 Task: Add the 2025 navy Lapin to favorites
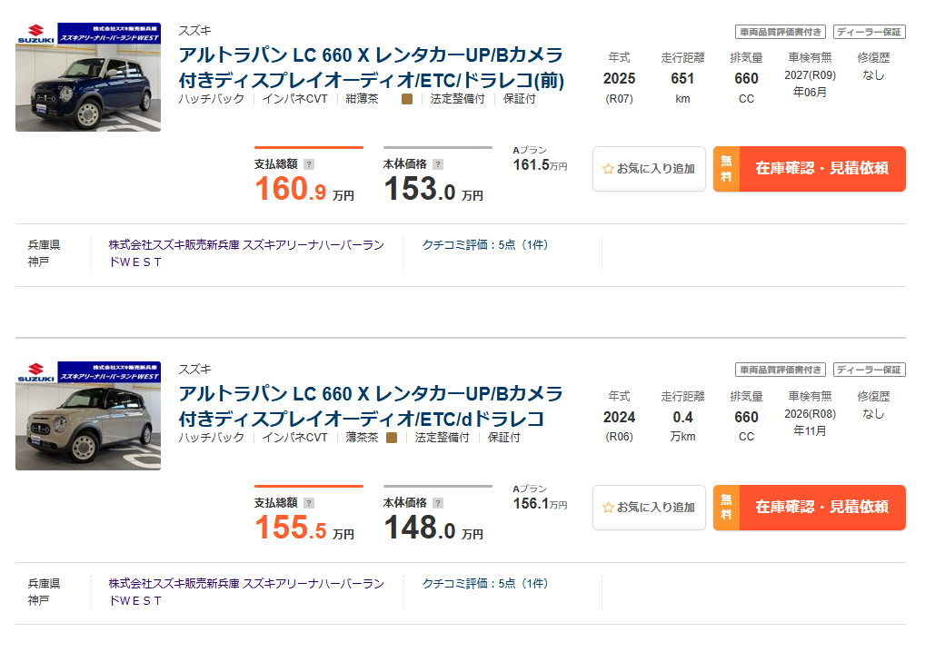pyautogui.click(x=649, y=169)
